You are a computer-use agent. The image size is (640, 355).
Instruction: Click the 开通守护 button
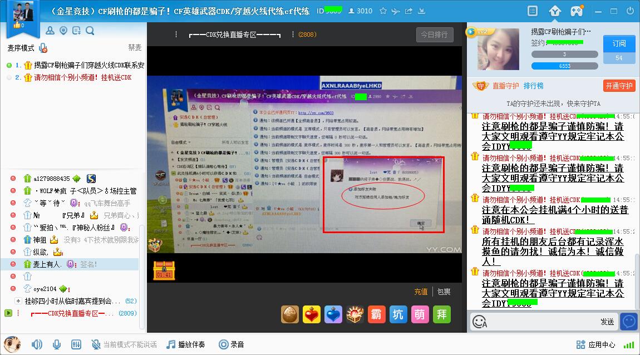pos(619,86)
